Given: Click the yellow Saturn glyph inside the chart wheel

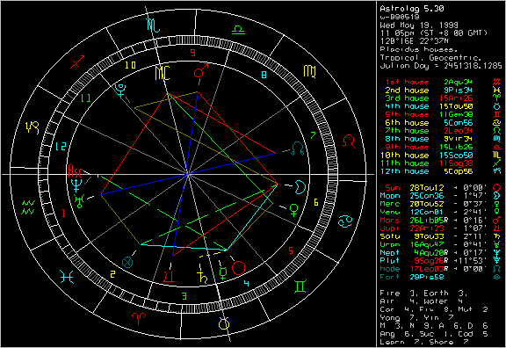Looking at the screenshot, I should [202, 277].
